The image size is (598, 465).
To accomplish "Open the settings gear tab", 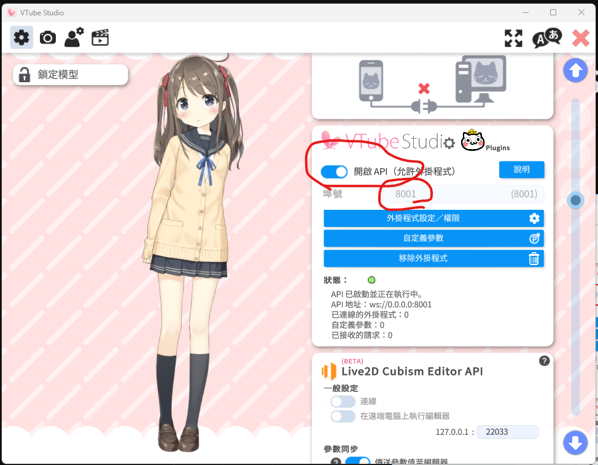I will pyautogui.click(x=21, y=37).
